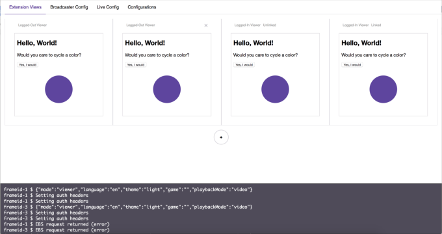The image size is (442, 234).
Task: Select the 'Logged-In Viewer Unlinked' view label
Action: tap(255, 25)
